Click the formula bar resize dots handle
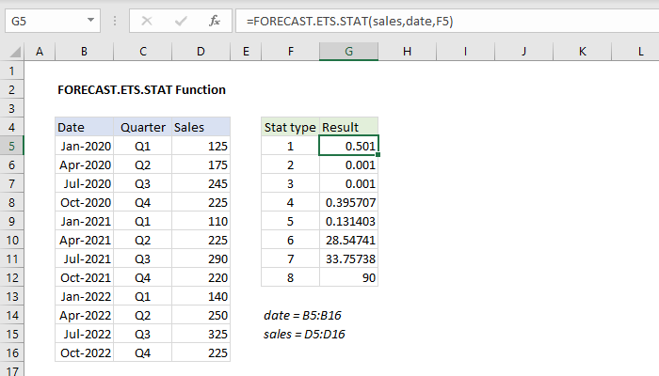Screen dimensions: 659x376 coord(115,21)
